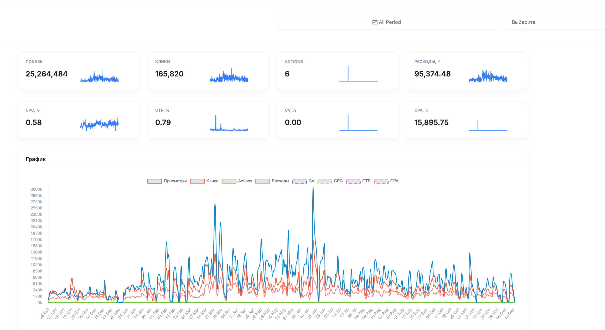Open the All Period date range picker
Screen dimensions: 605x330
tap(386, 22)
